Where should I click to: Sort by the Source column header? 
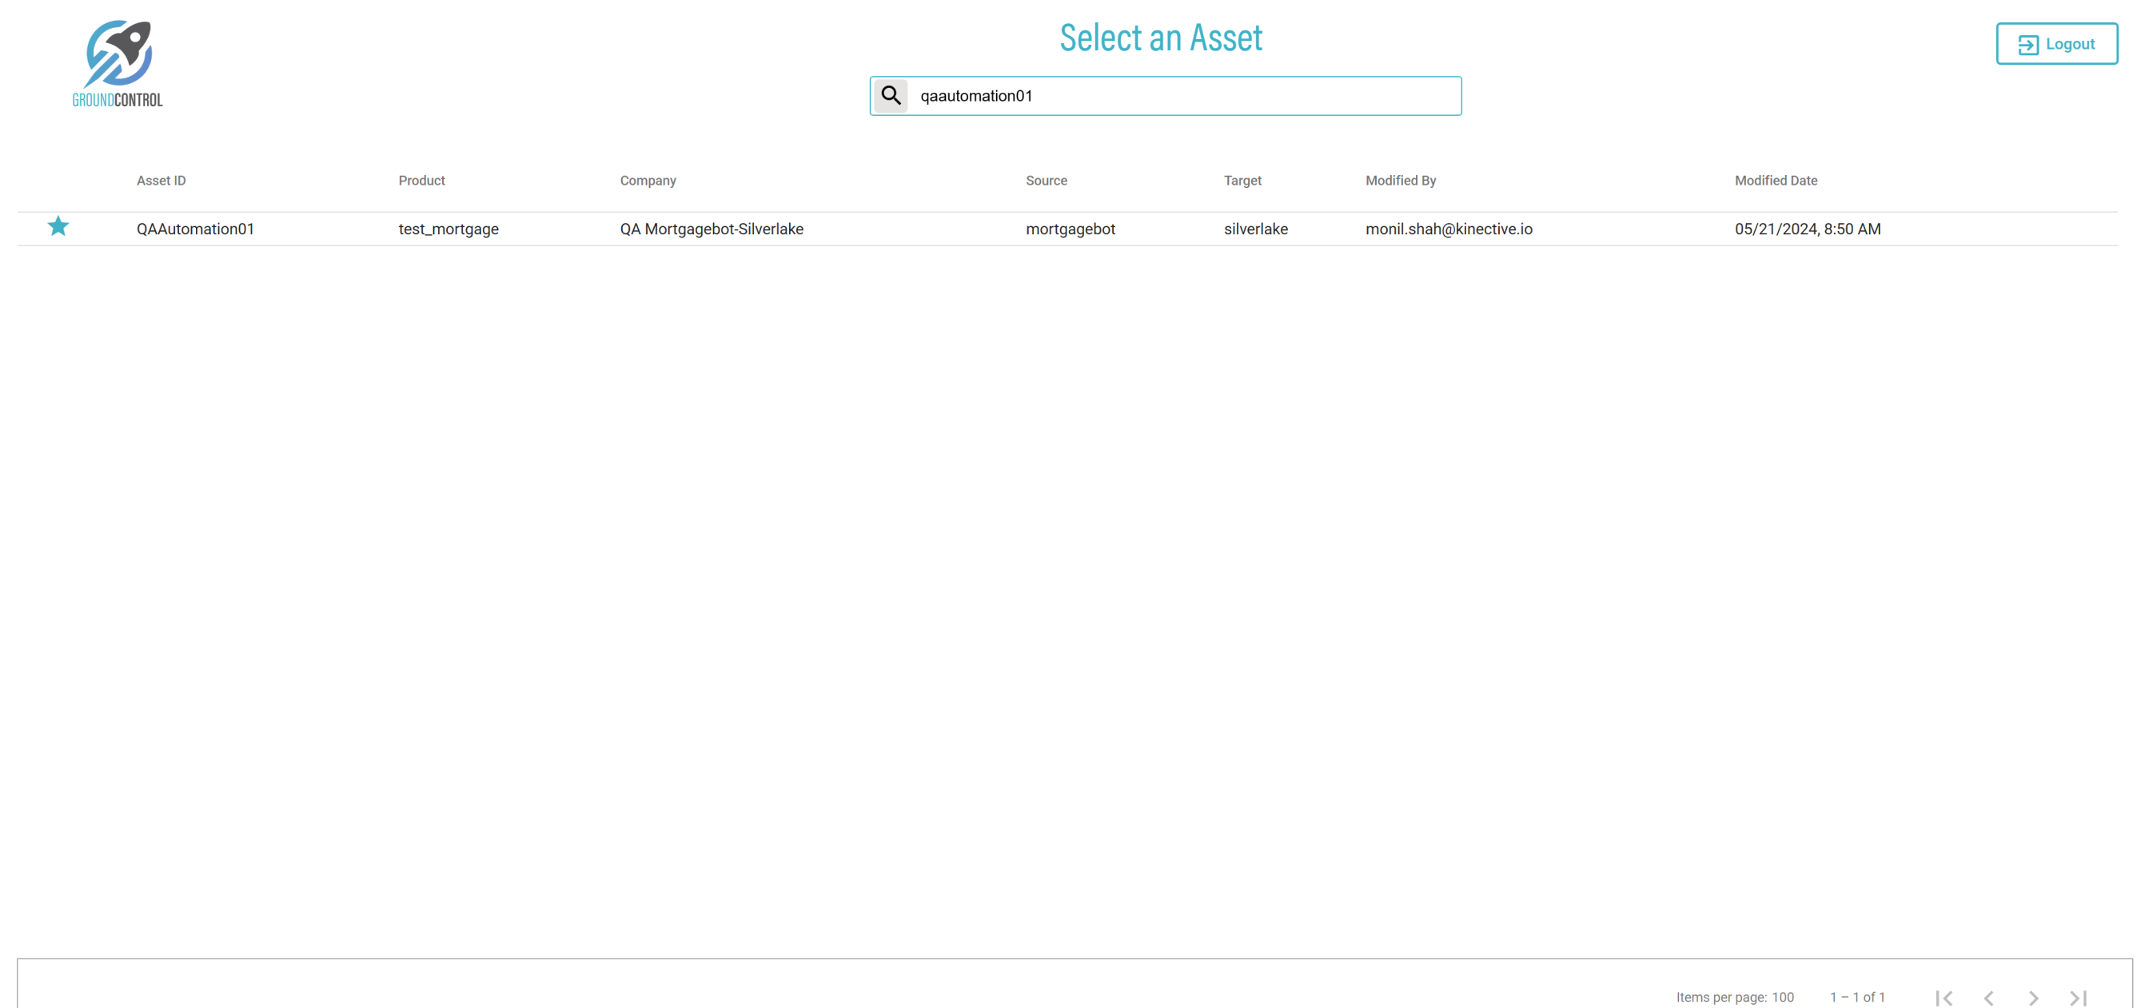point(1047,180)
